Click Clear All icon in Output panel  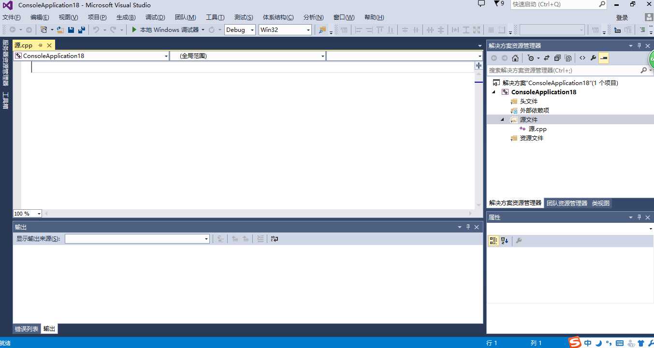click(x=261, y=239)
